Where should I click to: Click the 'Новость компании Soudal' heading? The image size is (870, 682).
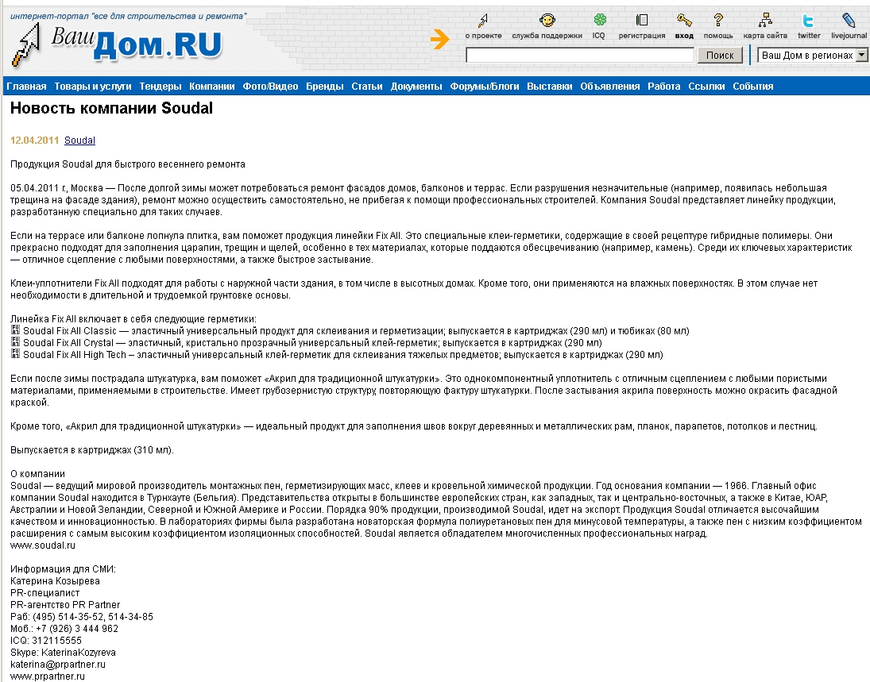click(x=111, y=108)
